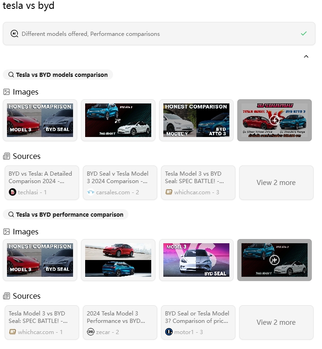Open the 'Tesla vs BYD performance comparison' query chip
Viewport: 322px width, 349px height.
[x=66, y=214]
